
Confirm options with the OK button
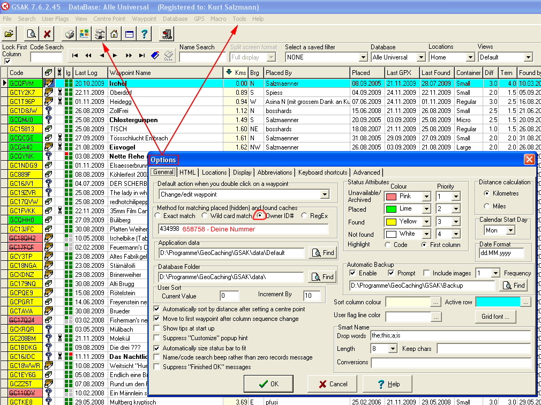point(268,384)
